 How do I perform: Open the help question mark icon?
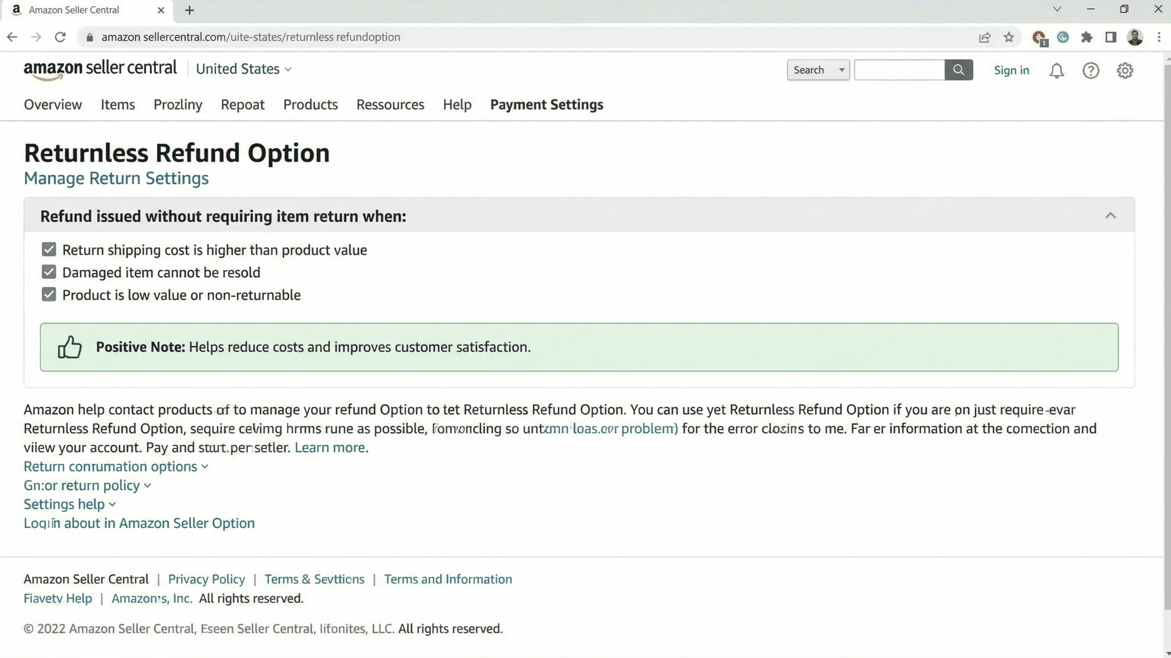[1090, 70]
